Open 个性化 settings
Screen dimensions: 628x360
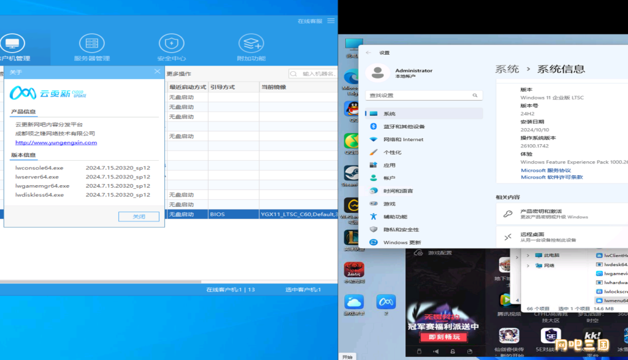coord(424,152)
